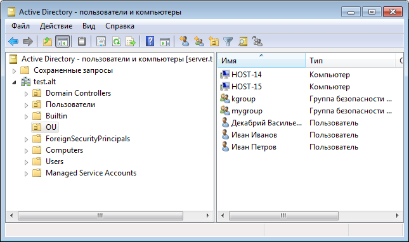
Task: Open Properties toolbar icon
Action: click(101, 41)
